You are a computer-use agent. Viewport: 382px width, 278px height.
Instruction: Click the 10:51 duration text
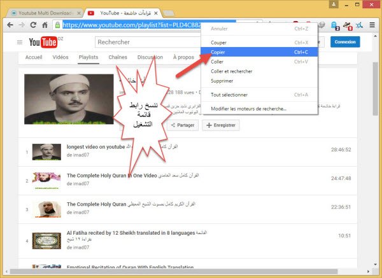(x=344, y=235)
